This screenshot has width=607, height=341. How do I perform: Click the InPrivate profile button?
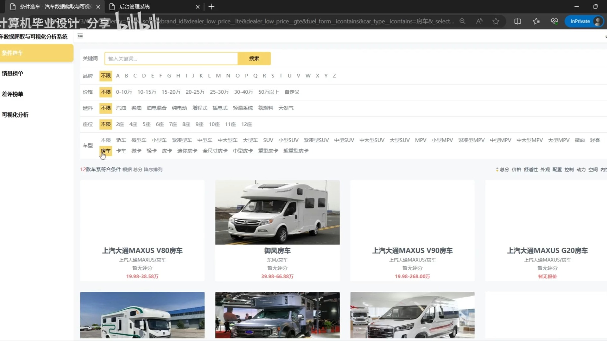(585, 21)
